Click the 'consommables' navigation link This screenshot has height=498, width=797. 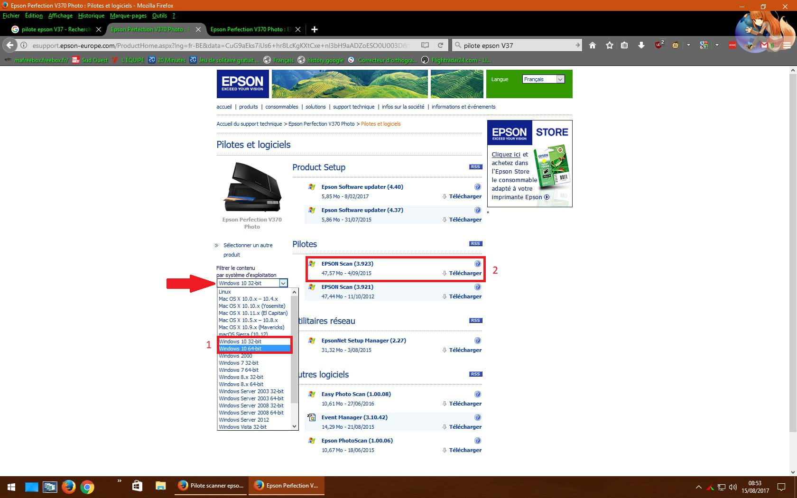(282, 107)
